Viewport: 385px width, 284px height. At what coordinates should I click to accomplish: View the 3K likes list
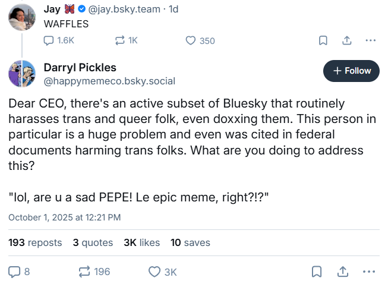(x=142, y=242)
